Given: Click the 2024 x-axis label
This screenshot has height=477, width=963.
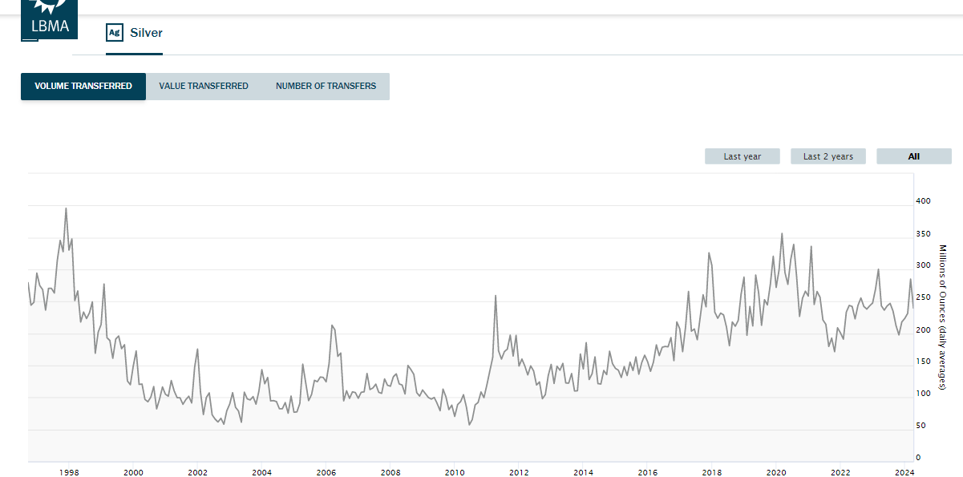Looking at the screenshot, I should tap(904, 473).
